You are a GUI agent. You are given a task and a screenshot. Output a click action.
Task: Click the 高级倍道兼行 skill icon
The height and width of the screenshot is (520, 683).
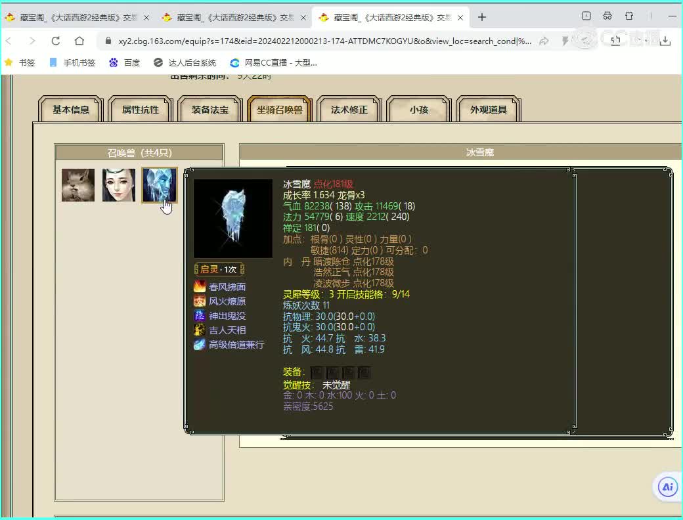[x=200, y=345]
